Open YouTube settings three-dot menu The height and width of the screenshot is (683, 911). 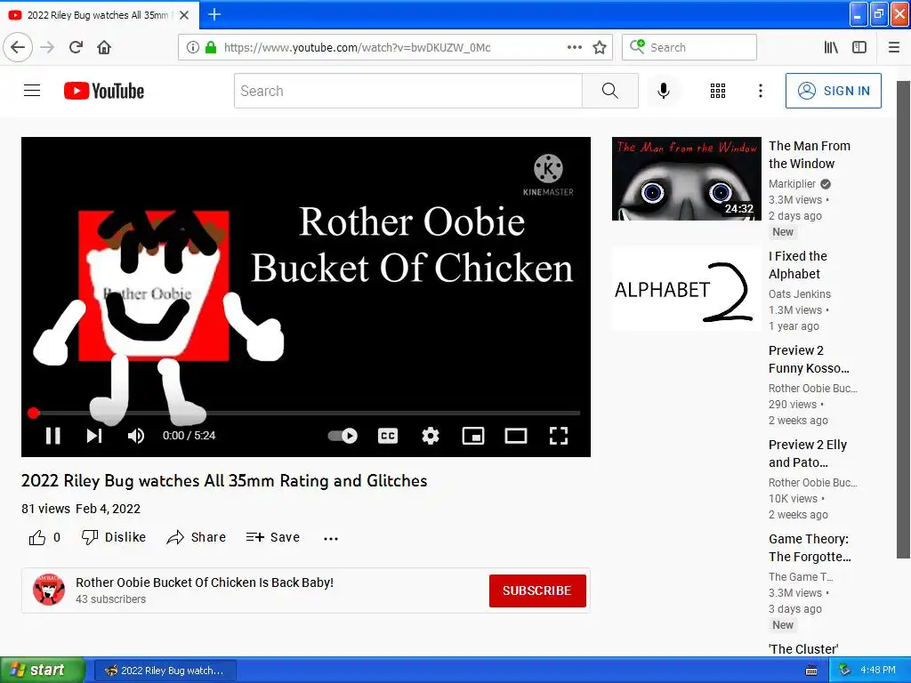tap(761, 91)
